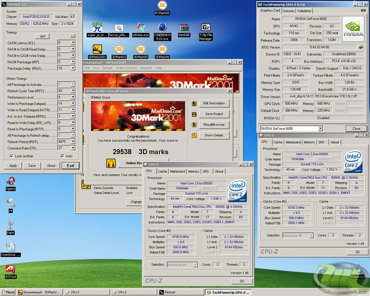The image size is (370, 296).
Task: Open Refresh Cycle Time (tRFC) dropdown
Action: click(73, 91)
